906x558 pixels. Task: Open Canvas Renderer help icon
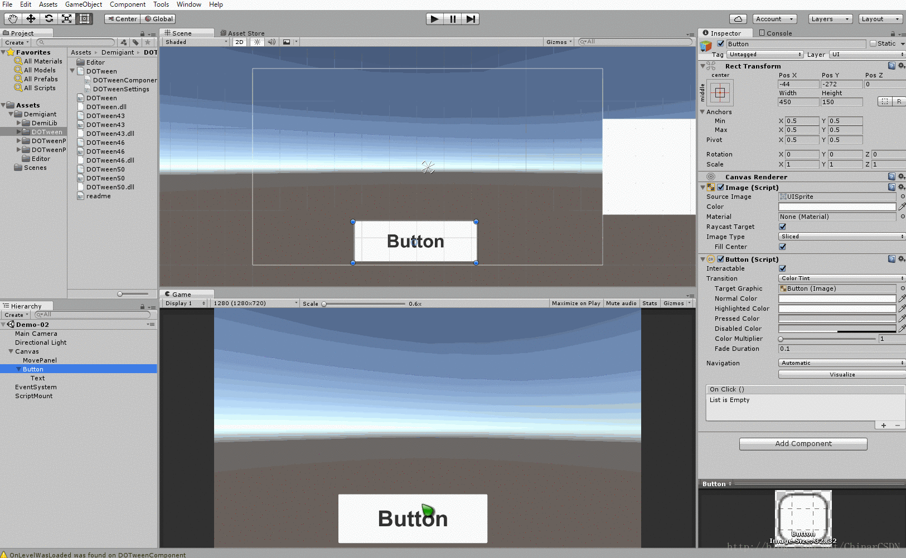(892, 177)
